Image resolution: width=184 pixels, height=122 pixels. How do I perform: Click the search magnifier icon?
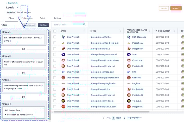(x=84, y=25)
